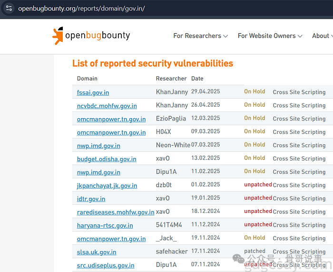Open the About menu
Image resolution: width=333 pixels, height=272 pixels.
point(323,36)
